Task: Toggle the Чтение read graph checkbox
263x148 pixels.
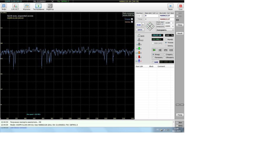Action: [x=132, y=19]
